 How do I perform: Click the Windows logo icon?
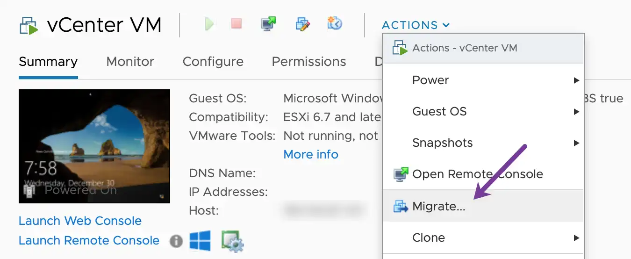click(x=200, y=241)
